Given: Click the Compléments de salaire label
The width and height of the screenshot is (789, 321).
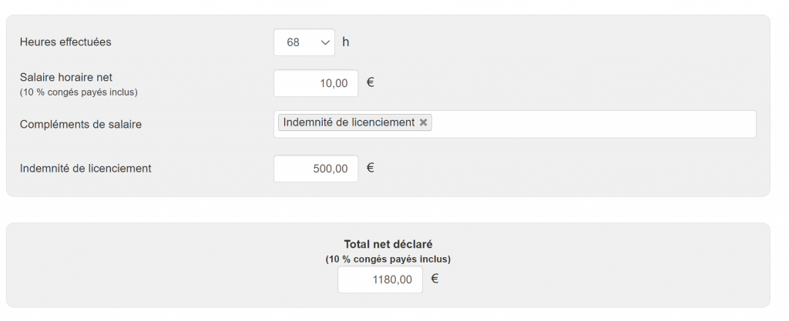Looking at the screenshot, I should (x=81, y=124).
